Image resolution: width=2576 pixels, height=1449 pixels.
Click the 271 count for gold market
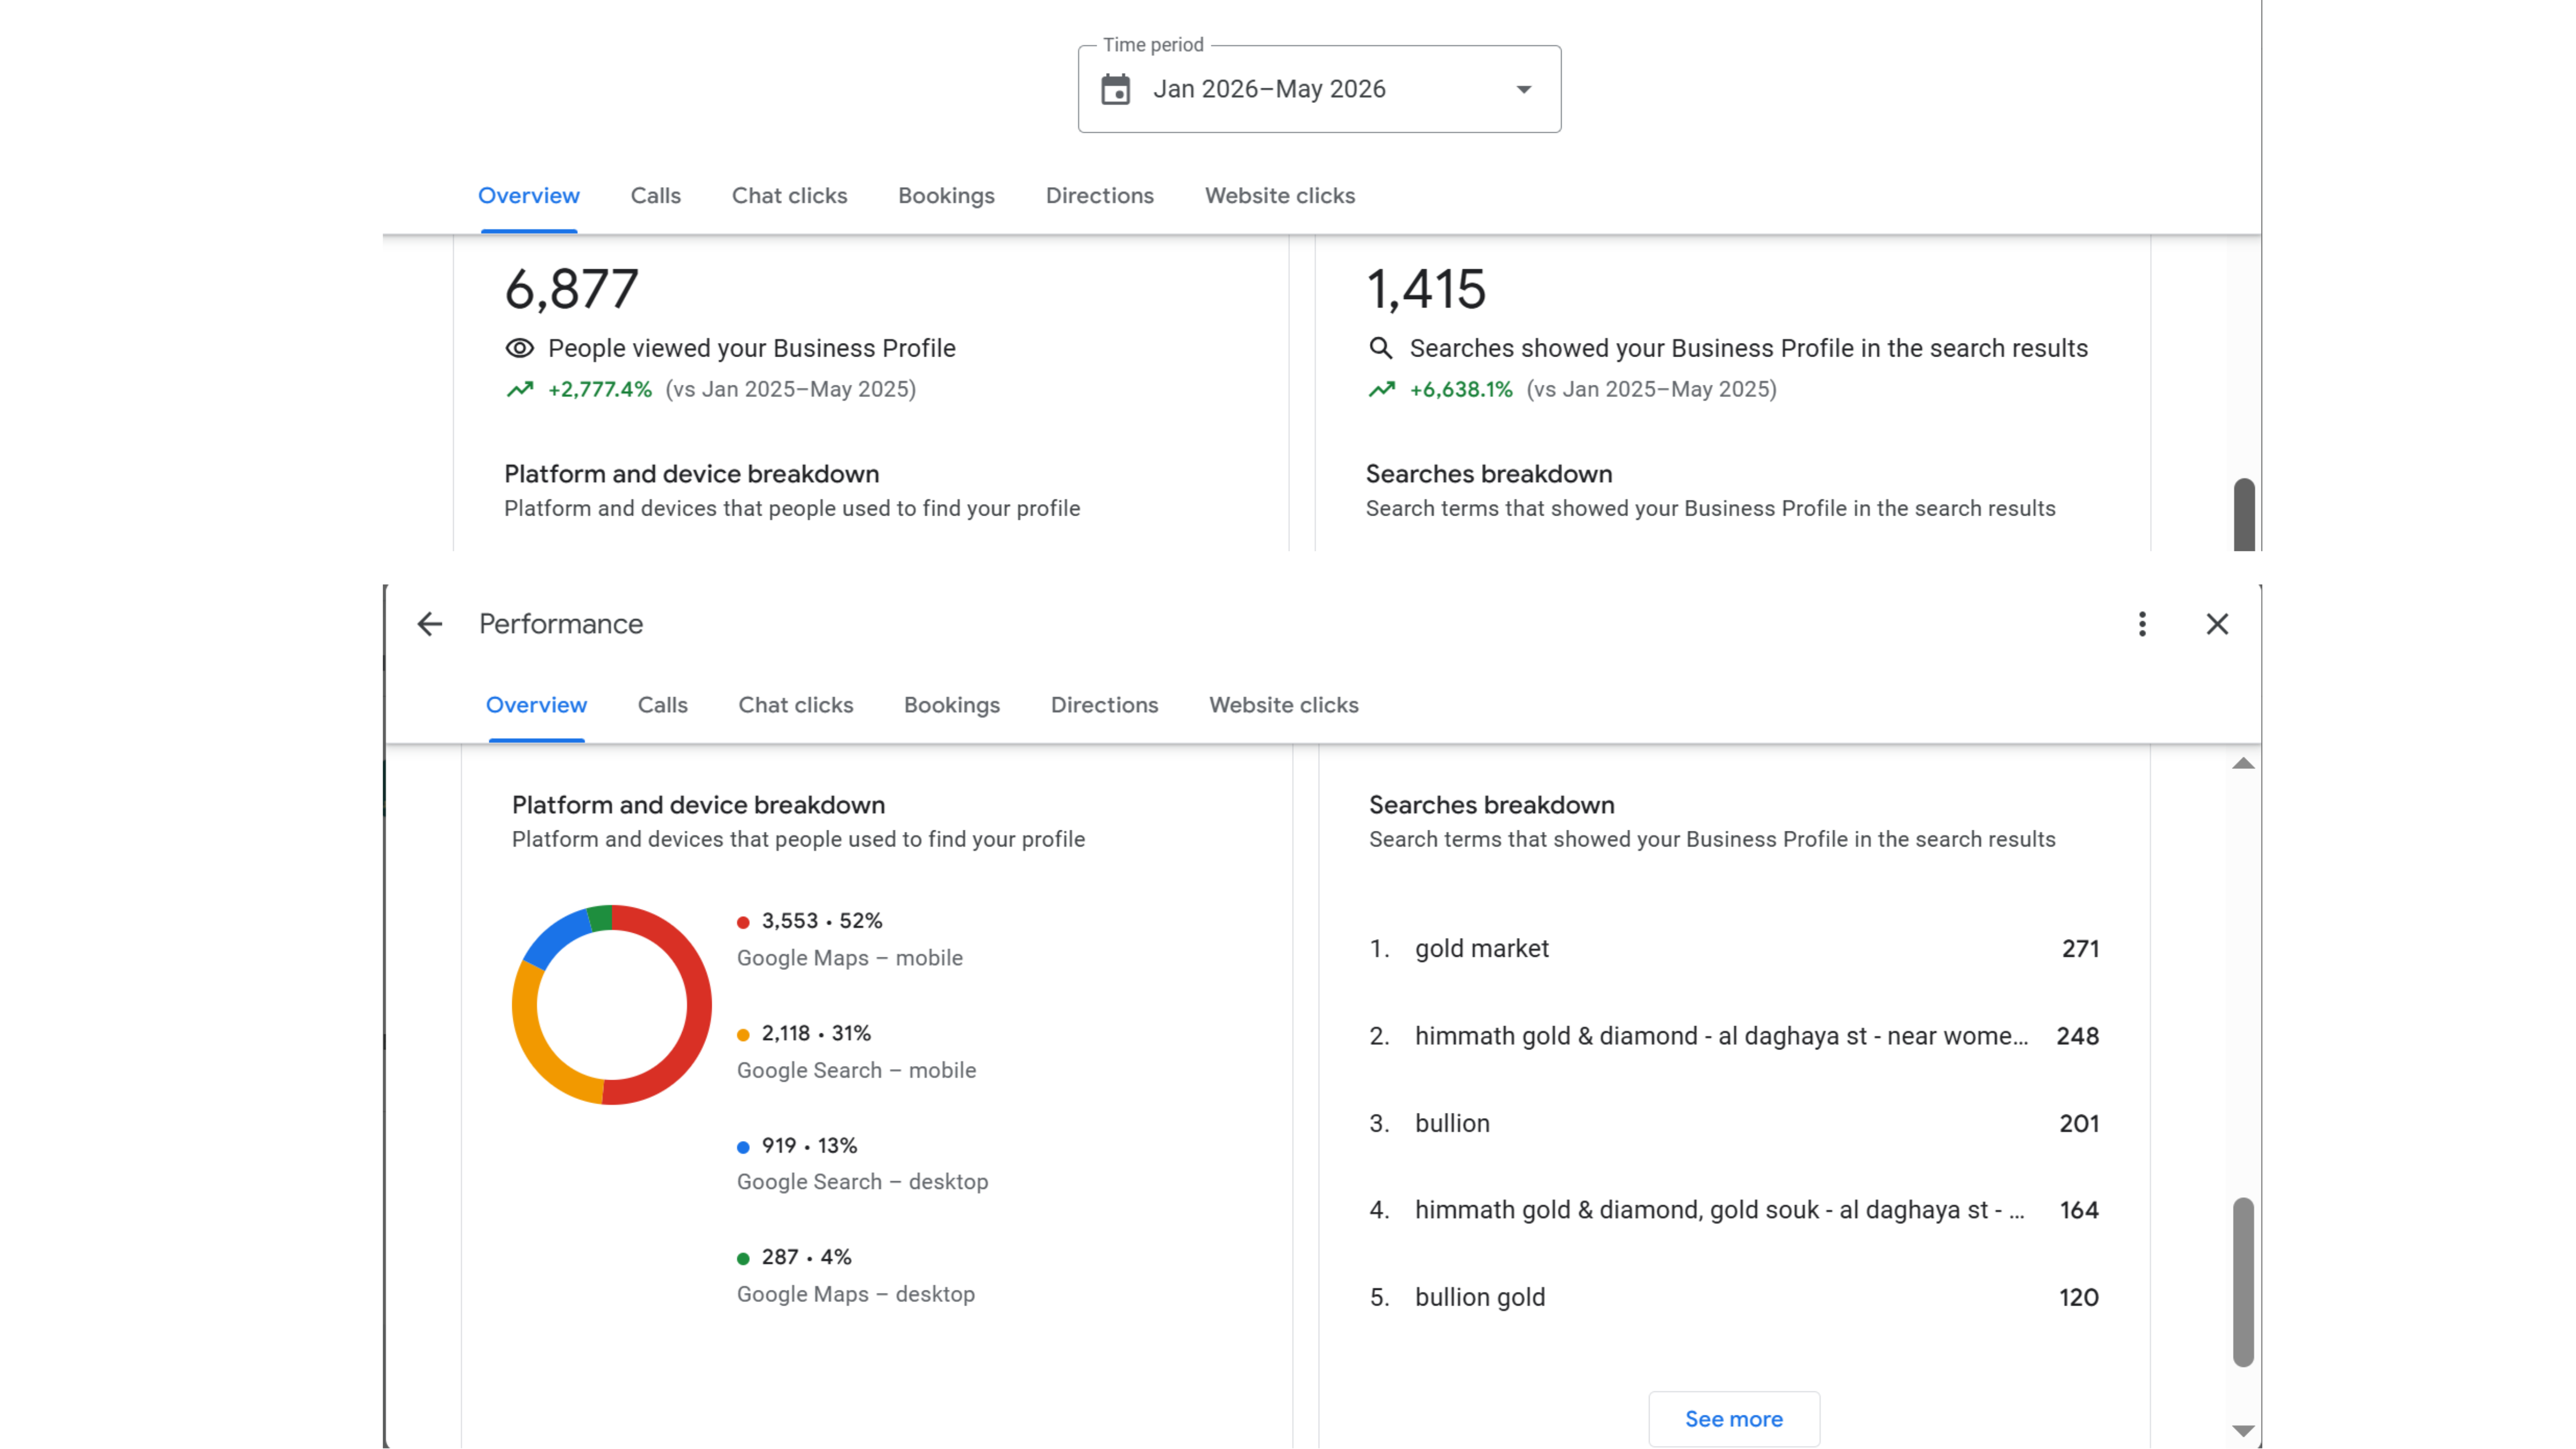point(2080,949)
